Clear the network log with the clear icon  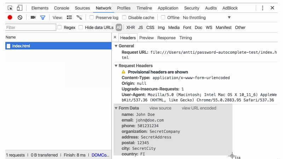20,17
